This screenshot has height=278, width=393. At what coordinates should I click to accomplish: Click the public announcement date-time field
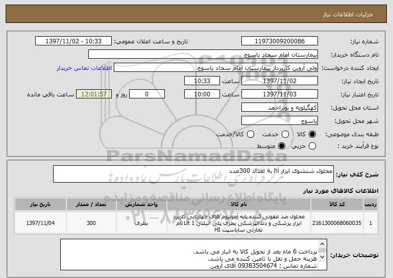pos(73,41)
